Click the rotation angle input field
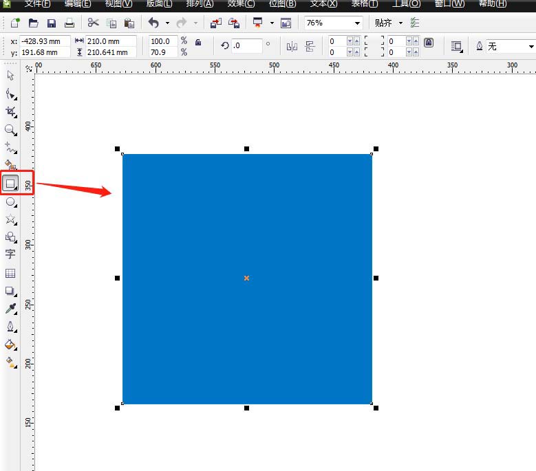The width and height of the screenshot is (536, 471). click(x=246, y=46)
